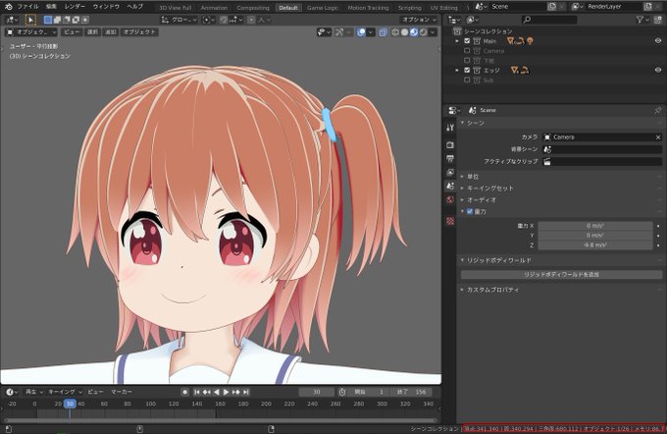The height and width of the screenshot is (434, 667).
Task: Open the shading options dropdown arrow
Action: click(x=433, y=32)
